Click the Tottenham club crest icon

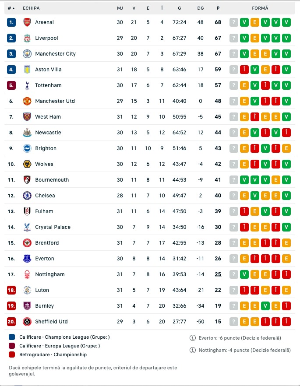pos(27,85)
